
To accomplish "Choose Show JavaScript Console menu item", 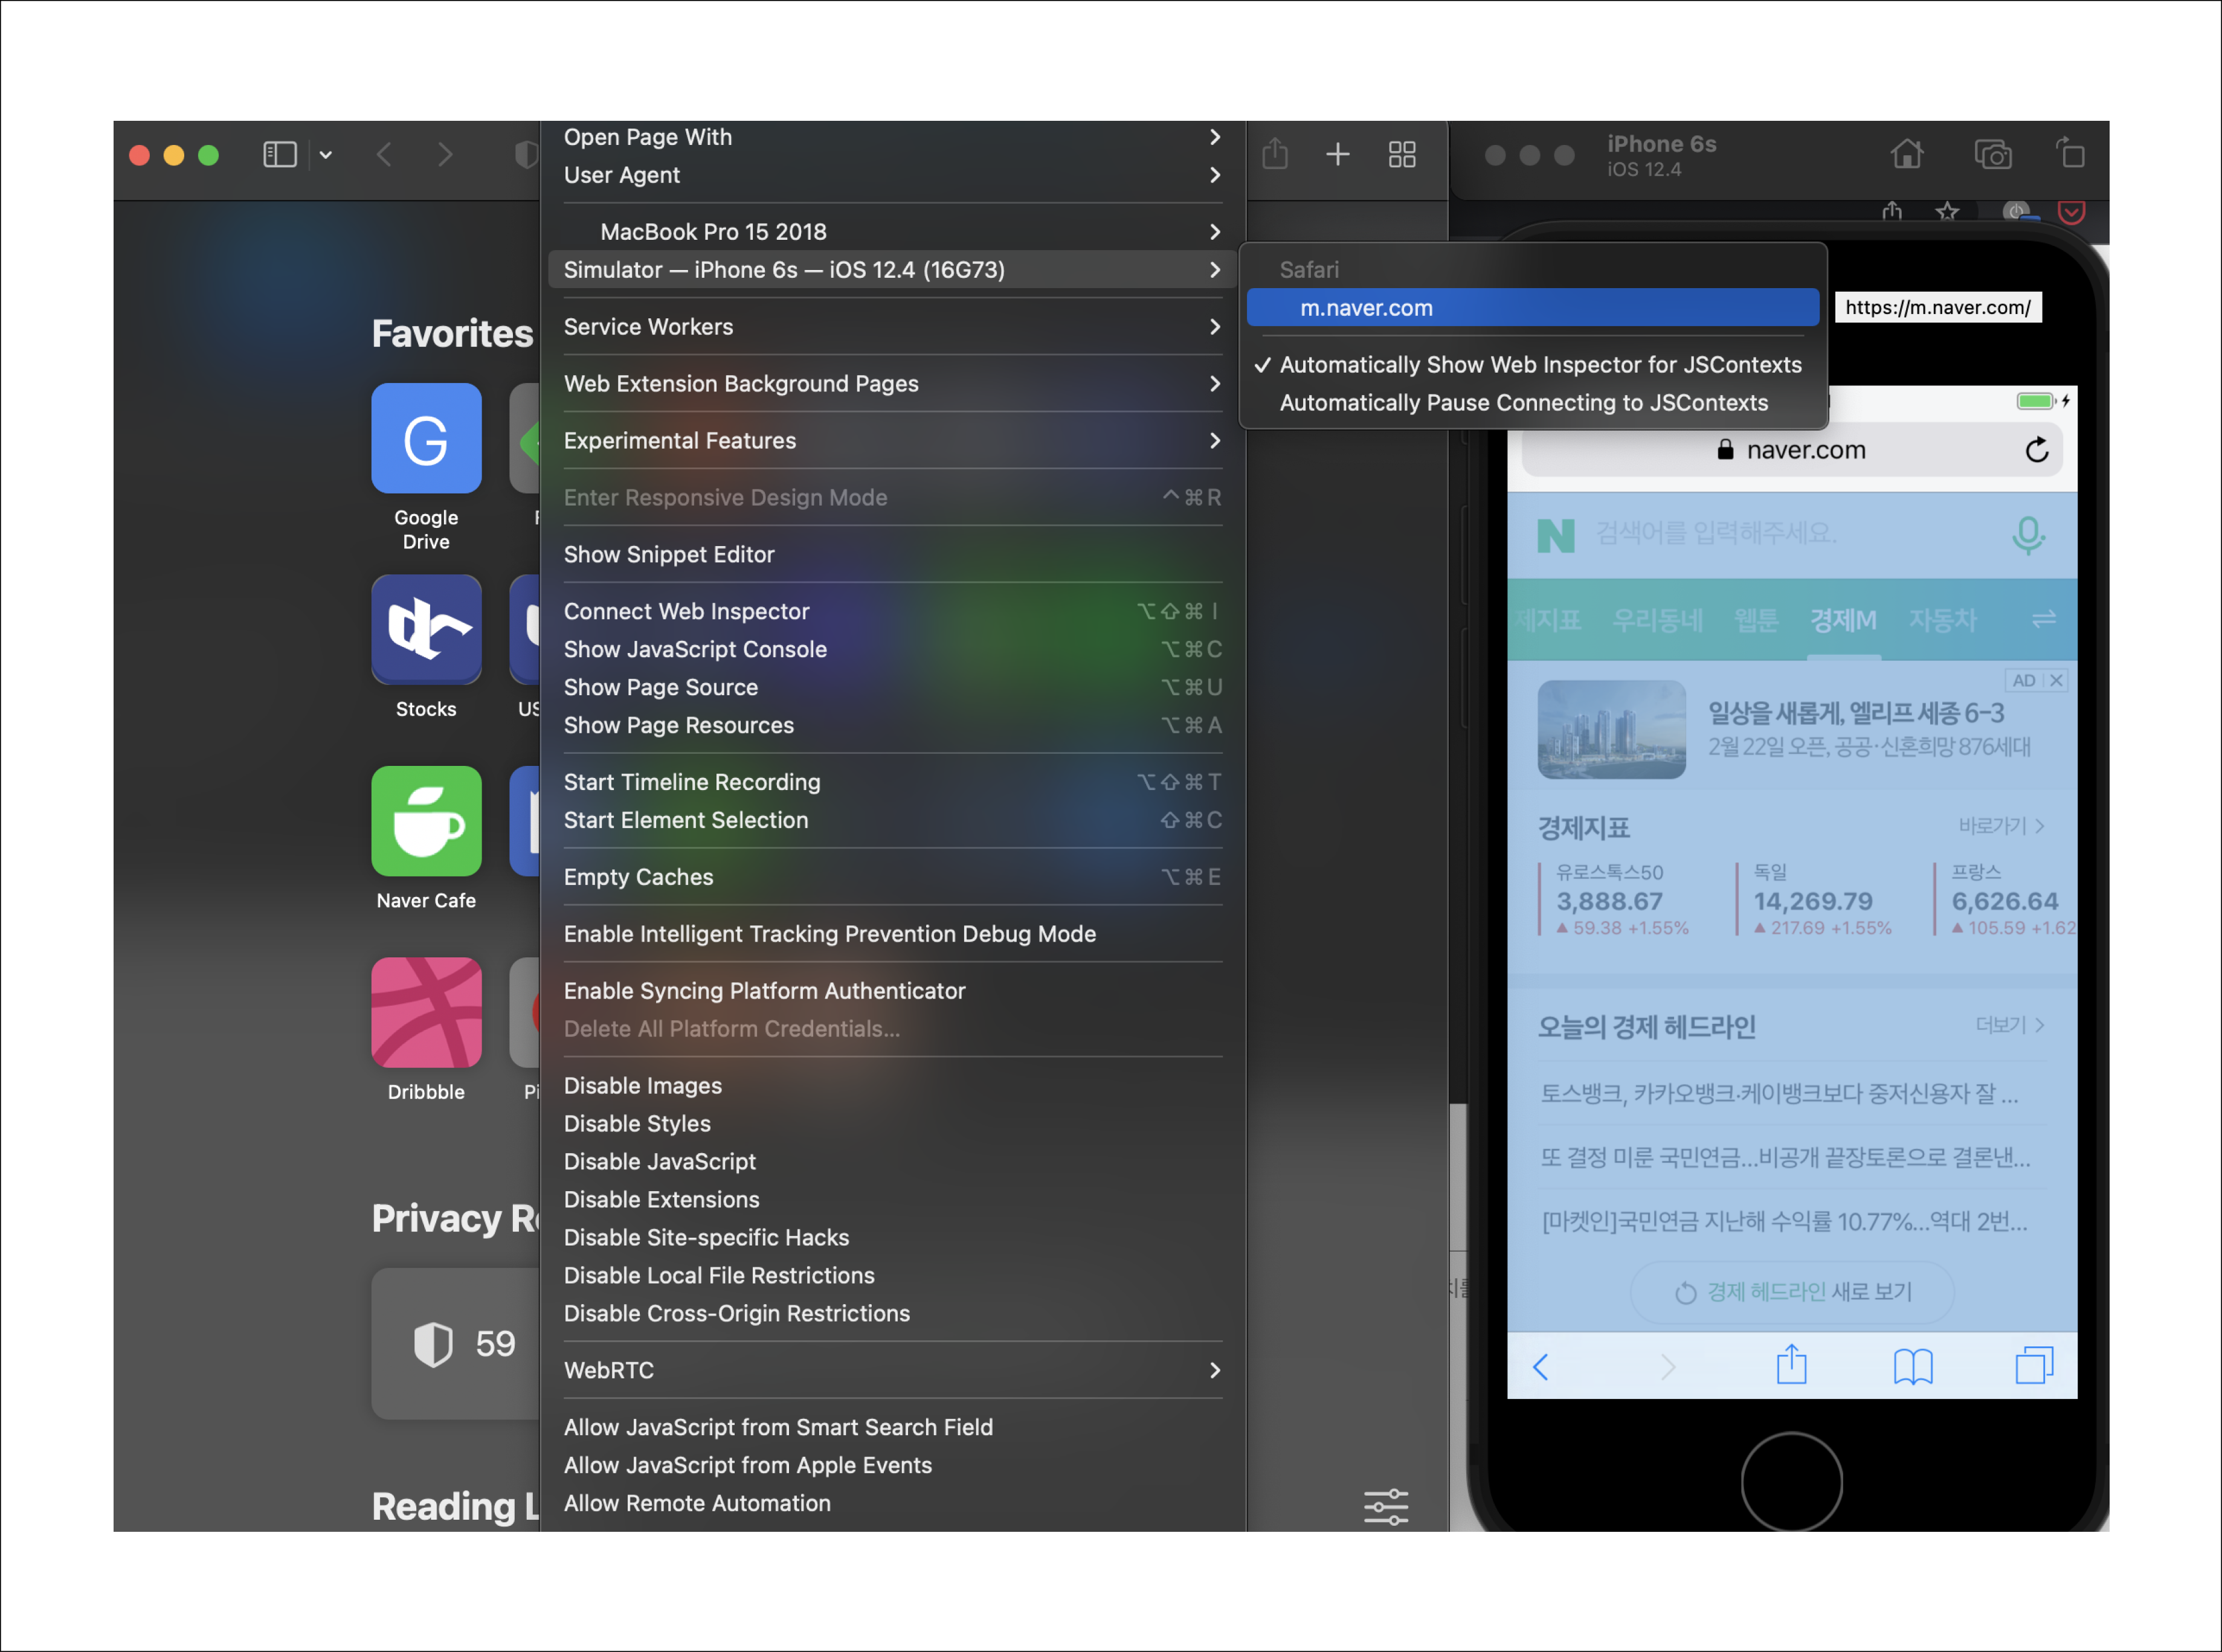I will 695,650.
